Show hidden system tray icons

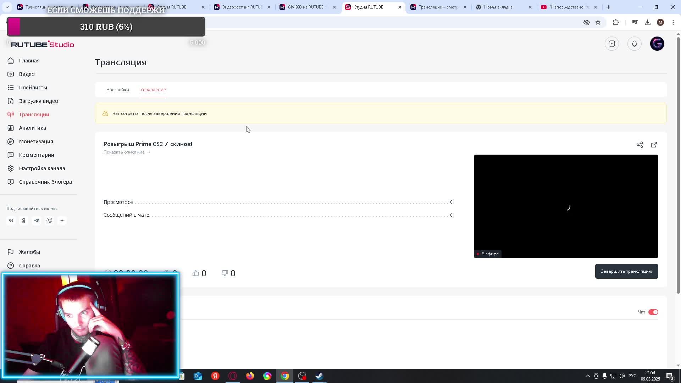click(587, 376)
